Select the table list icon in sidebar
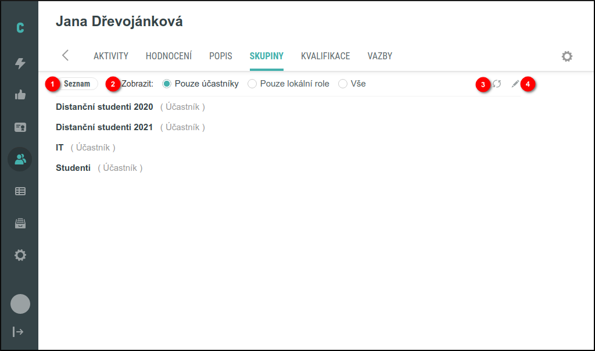 pos(20,191)
